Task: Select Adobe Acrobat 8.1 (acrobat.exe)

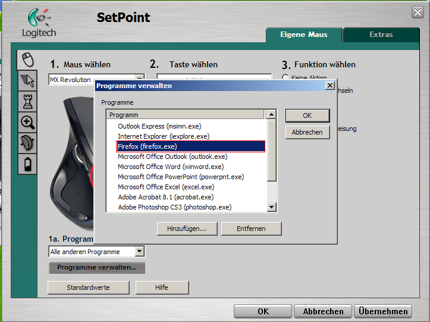Action: pyautogui.click(x=166, y=197)
